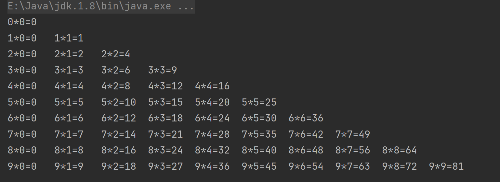Click the 9*0=0 entry
The width and height of the screenshot is (500, 182).
pos(22,166)
